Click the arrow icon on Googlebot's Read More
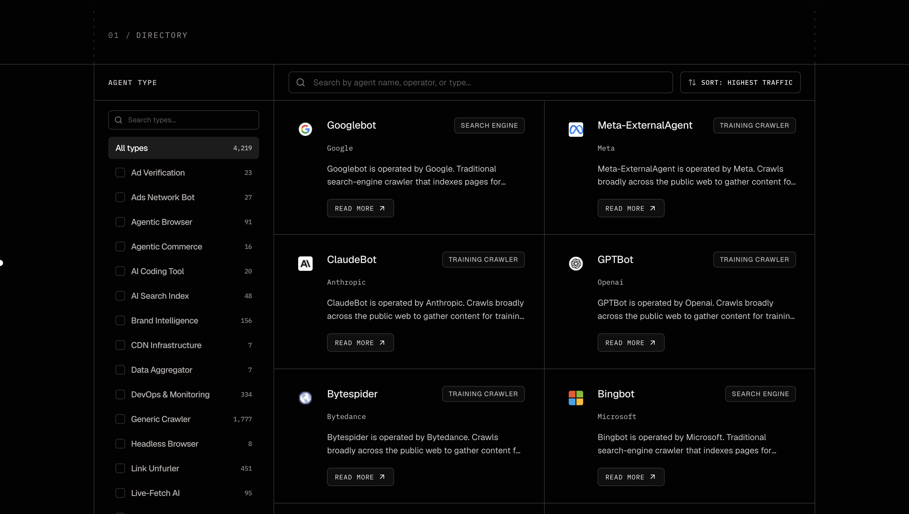Viewport: 909px width, 514px height. [382, 208]
